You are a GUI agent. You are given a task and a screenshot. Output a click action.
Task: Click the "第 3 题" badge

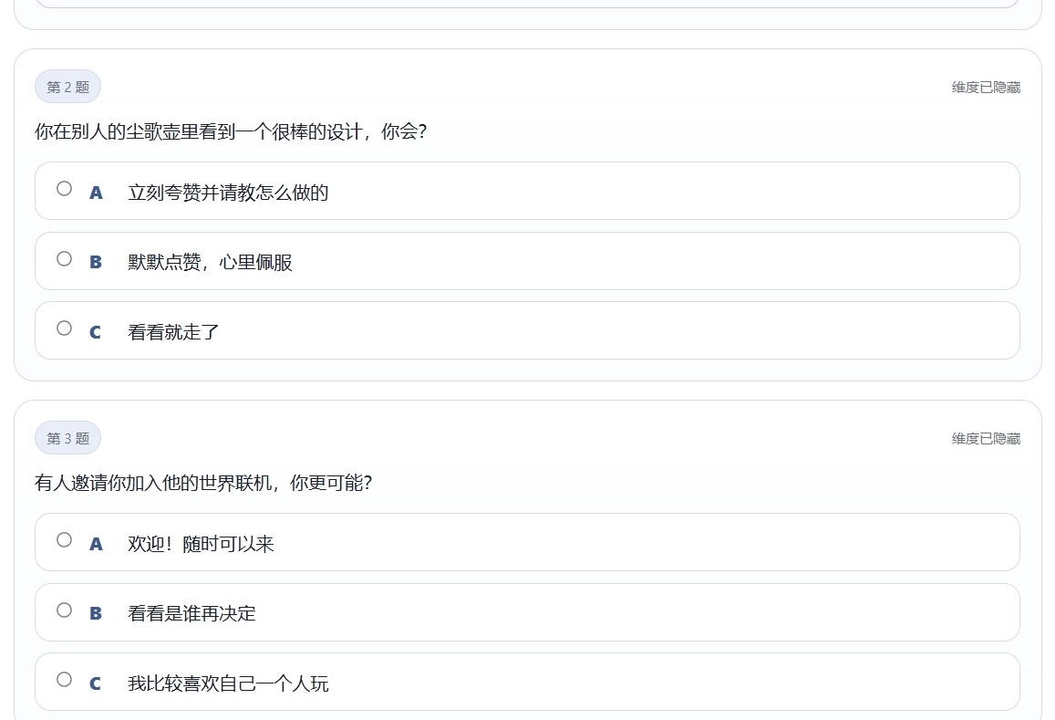[67, 439]
